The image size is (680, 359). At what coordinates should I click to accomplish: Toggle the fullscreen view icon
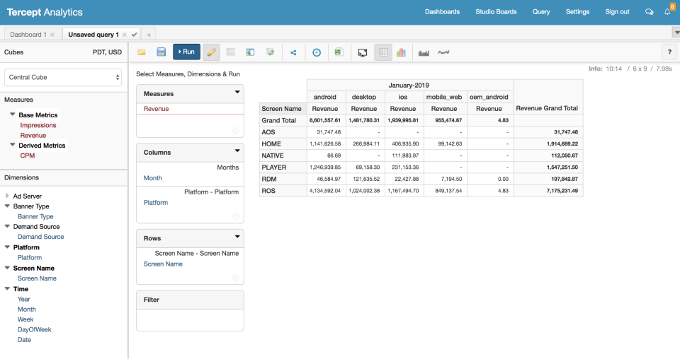click(363, 52)
